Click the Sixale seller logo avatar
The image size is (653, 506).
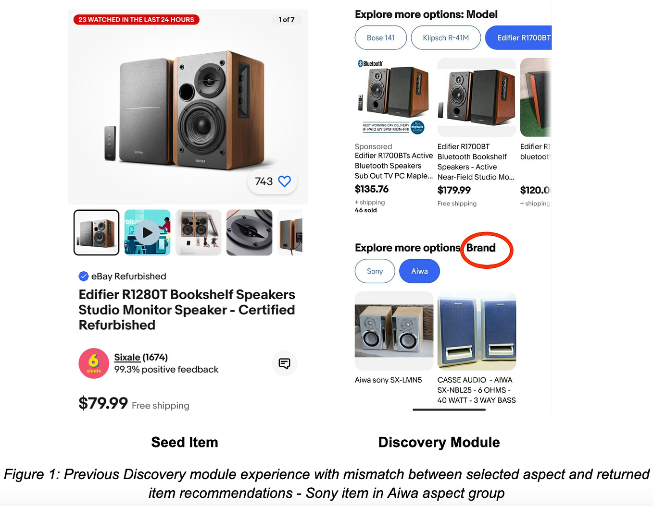pyautogui.click(x=94, y=363)
